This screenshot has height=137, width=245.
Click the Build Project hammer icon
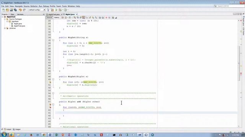tap(48, 10)
